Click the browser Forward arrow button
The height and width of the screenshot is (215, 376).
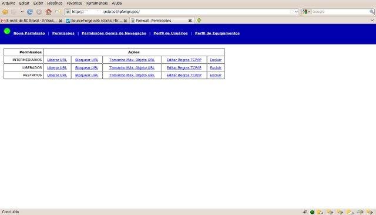(14, 12)
